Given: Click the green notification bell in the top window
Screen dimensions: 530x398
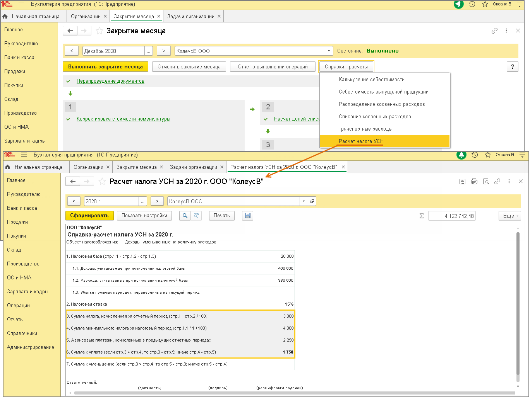Looking at the screenshot, I should click(x=459, y=4).
